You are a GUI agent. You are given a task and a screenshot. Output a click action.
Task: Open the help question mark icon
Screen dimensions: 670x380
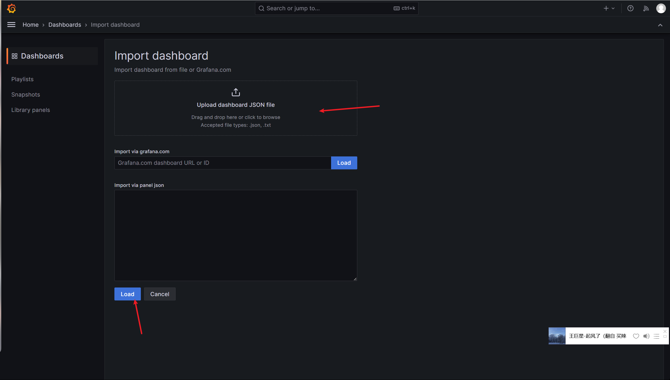point(630,8)
